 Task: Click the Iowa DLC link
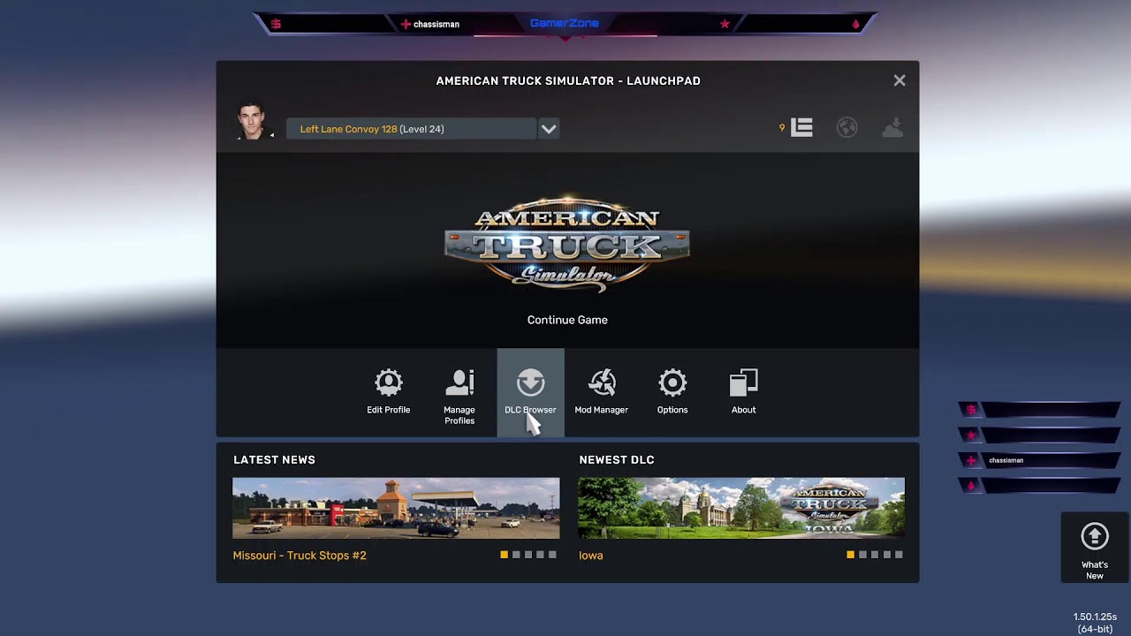click(x=591, y=556)
